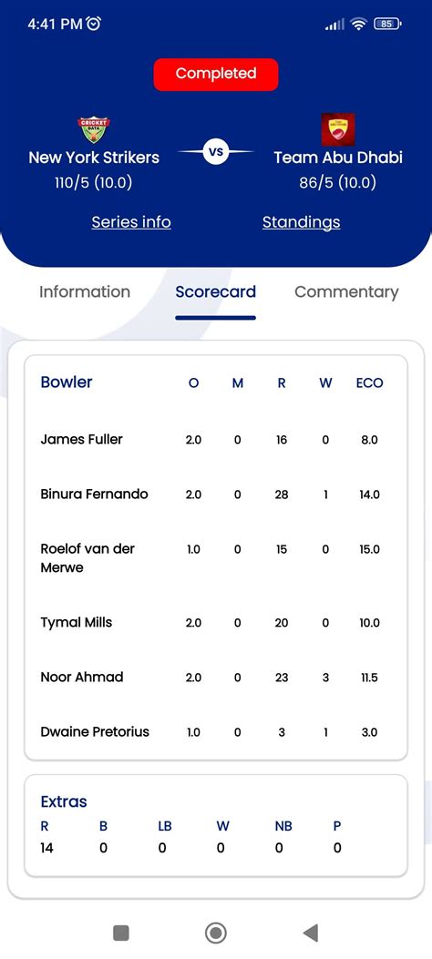The height and width of the screenshot is (959, 432).
Task: Tap the red Completed status button
Action: click(x=216, y=75)
